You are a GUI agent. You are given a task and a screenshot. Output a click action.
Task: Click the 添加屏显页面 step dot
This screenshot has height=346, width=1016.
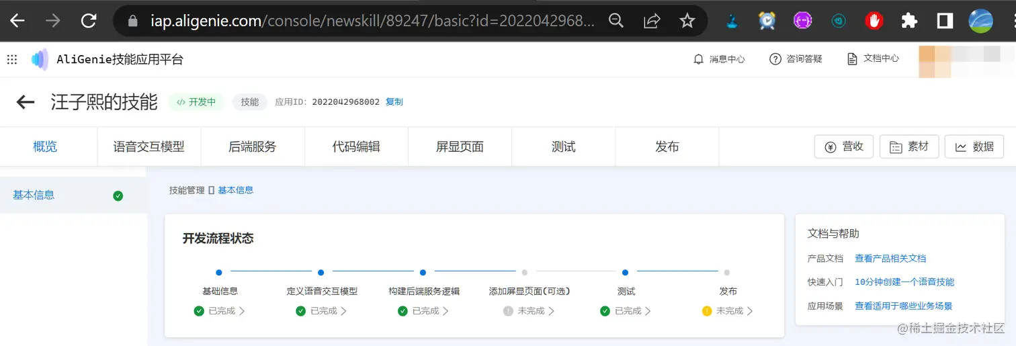525,273
